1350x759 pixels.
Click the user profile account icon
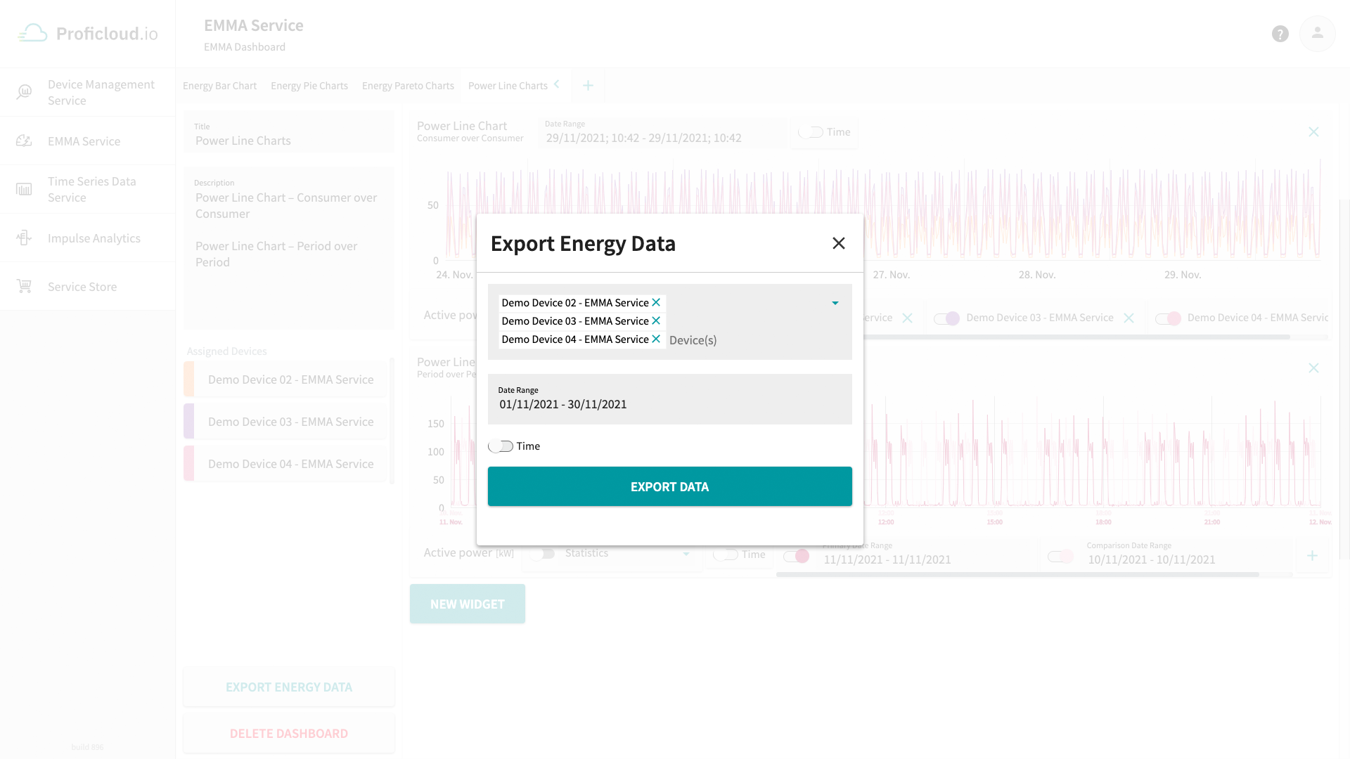point(1318,33)
